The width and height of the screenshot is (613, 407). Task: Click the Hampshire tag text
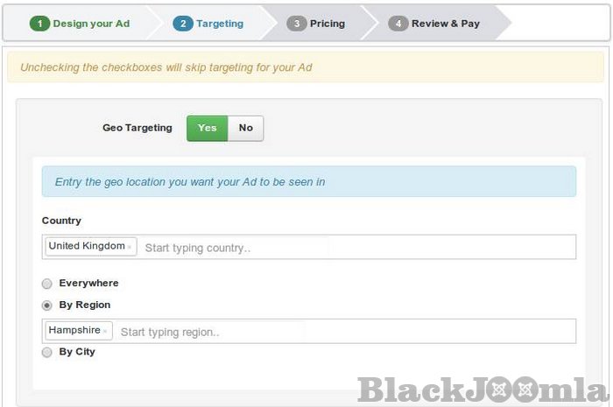tap(74, 331)
